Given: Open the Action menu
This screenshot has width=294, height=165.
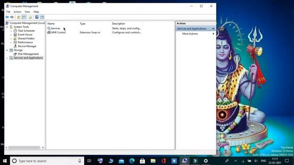Looking at the screenshot, I should point(17,12).
